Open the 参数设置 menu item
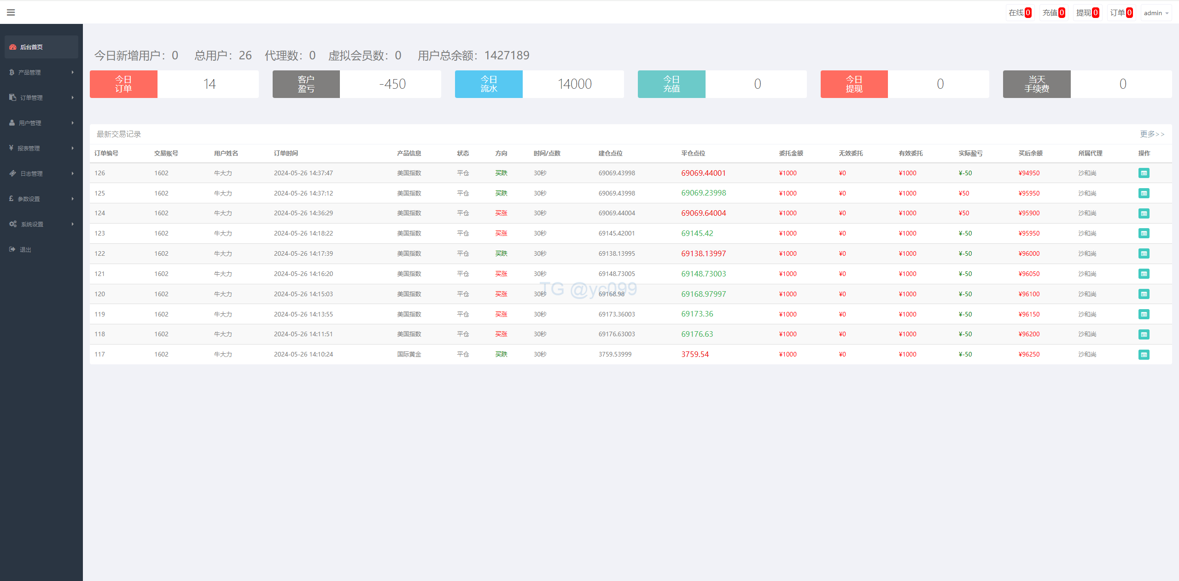1179x581 pixels. pyautogui.click(x=29, y=199)
